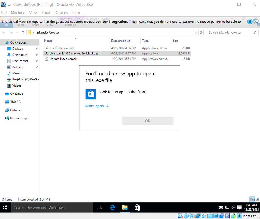Screen dimensions: 260x219
Task: Dismiss the mouse pointer integration notice
Action: 250,22
